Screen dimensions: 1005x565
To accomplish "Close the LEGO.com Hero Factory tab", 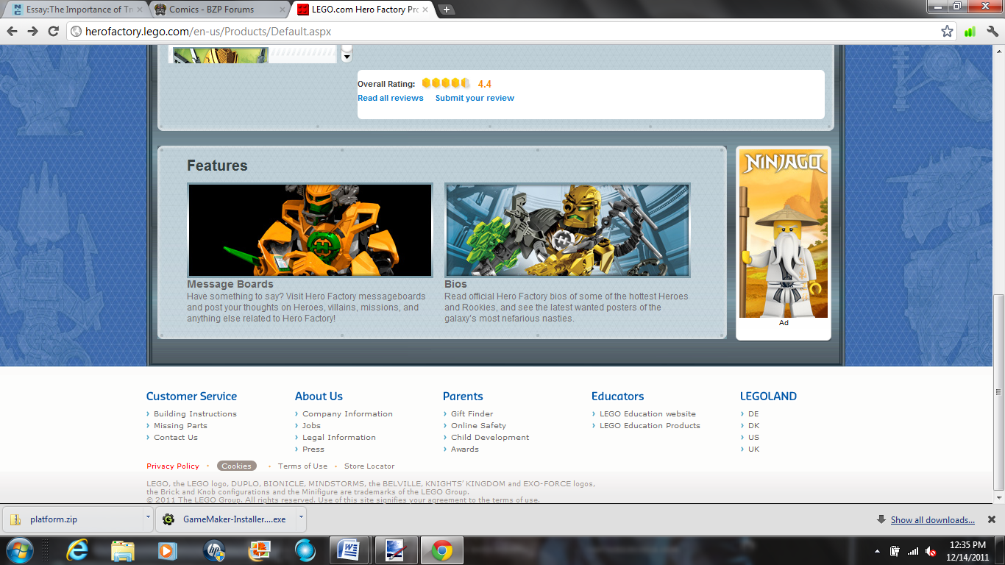I will pos(425,10).
